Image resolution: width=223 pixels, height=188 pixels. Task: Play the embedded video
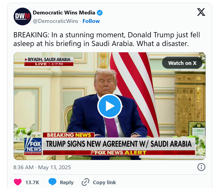pos(110,106)
